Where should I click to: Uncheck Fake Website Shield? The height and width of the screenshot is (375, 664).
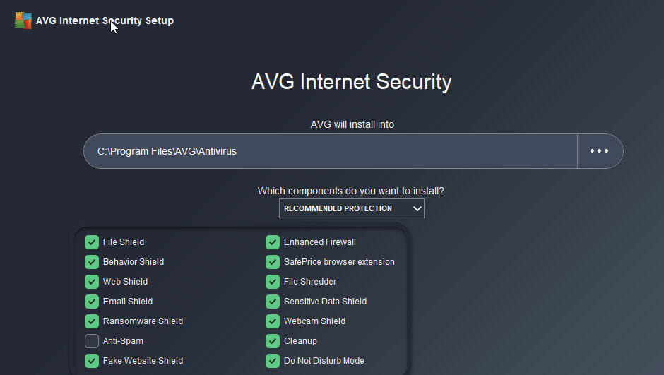[x=92, y=361]
